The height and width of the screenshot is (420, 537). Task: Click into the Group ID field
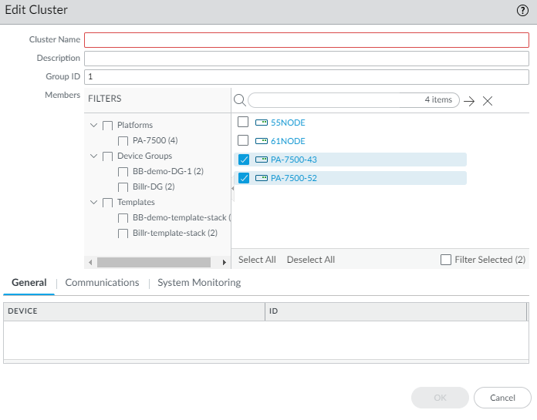306,77
